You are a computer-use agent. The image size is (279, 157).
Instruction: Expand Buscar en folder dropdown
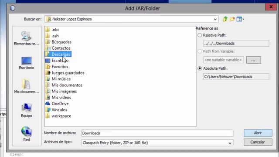tap(215, 19)
